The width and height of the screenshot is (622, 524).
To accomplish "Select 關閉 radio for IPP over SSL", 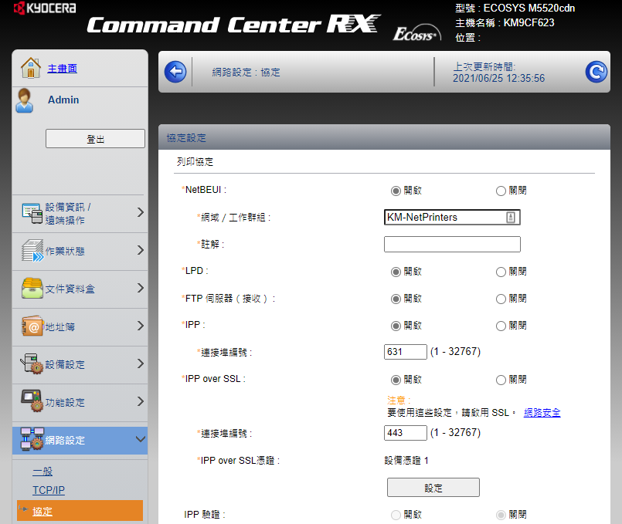I will coord(501,380).
